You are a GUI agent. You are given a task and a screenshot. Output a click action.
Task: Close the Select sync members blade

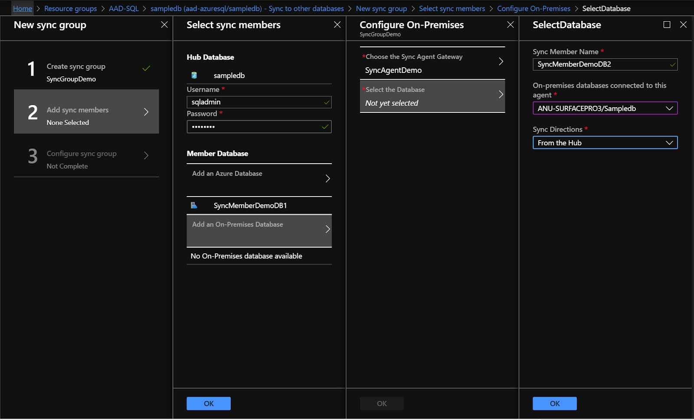(x=337, y=25)
